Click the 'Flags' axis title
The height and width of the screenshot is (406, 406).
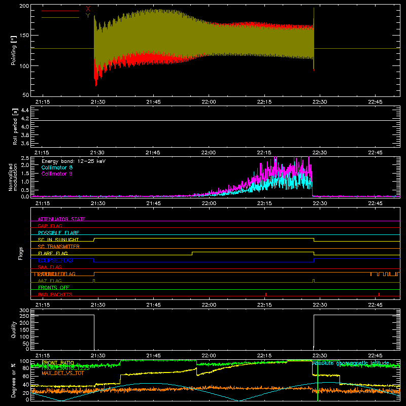pos(20,253)
